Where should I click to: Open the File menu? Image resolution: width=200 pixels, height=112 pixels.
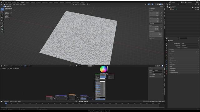click(3, 2)
